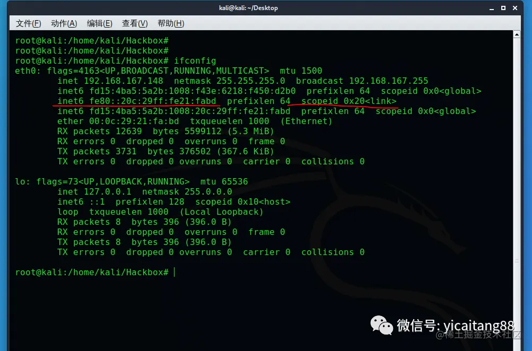Click the ifconfig command text
Viewport: 532px width, 351px height.
point(195,60)
